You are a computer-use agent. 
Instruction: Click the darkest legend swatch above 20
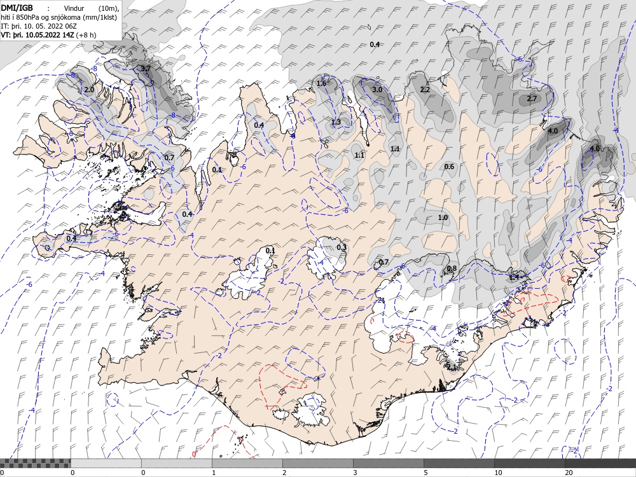coord(600,463)
